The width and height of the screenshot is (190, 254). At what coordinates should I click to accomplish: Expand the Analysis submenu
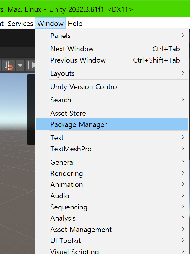point(112,218)
